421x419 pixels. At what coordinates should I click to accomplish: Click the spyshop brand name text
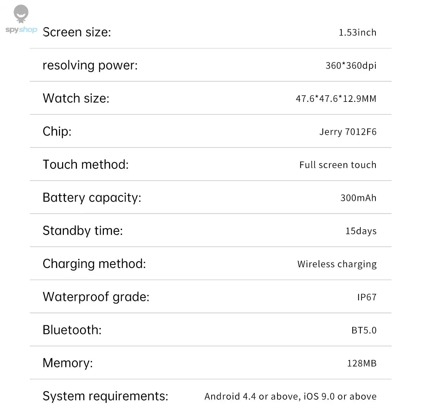click(x=21, y=30)
